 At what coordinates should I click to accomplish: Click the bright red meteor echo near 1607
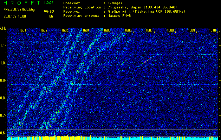(148, 60)
